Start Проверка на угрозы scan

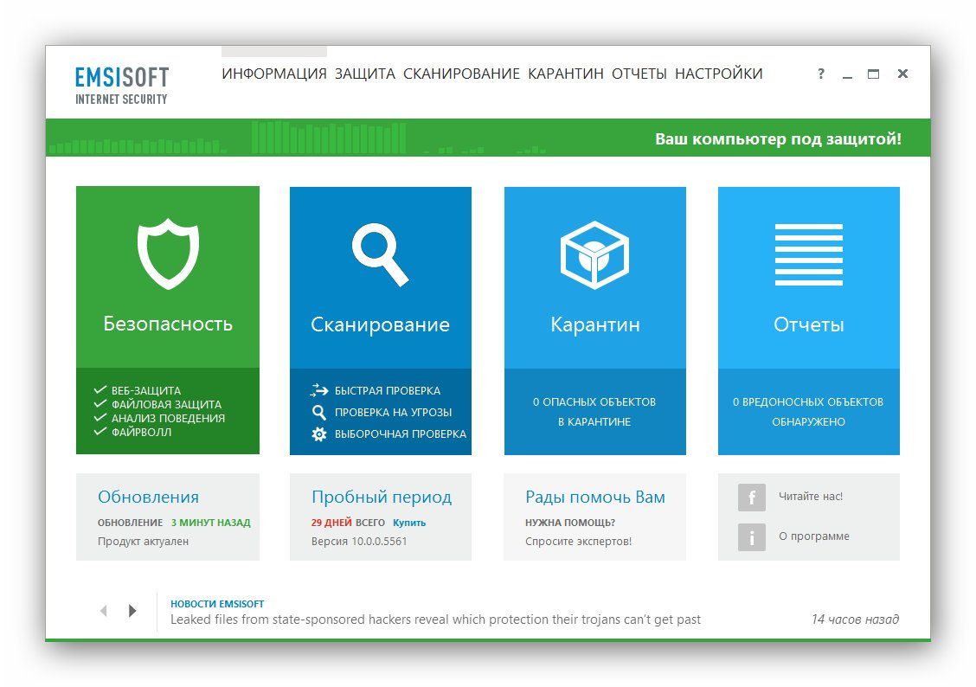pyautogui.click(x=393, y=413)
